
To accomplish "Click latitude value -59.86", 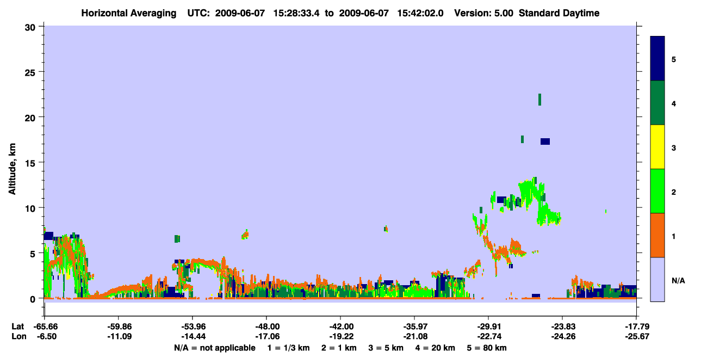I will click(x=118, y=327).
